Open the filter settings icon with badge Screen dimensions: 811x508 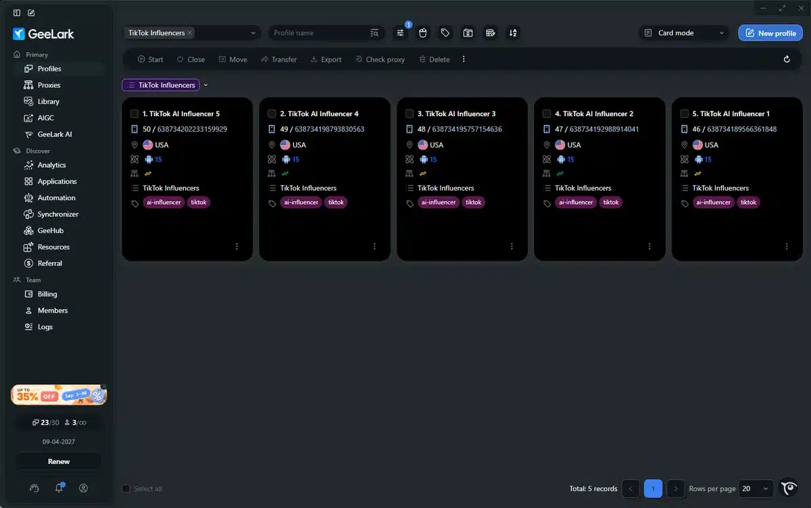[x=400, y=32]
